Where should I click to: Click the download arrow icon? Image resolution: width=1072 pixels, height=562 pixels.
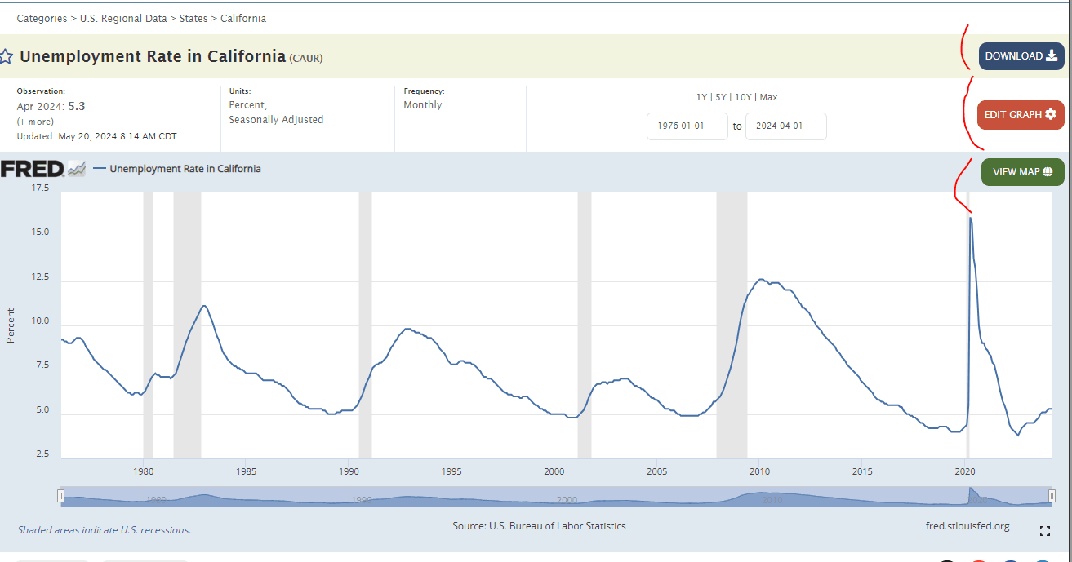[1051, 56]
